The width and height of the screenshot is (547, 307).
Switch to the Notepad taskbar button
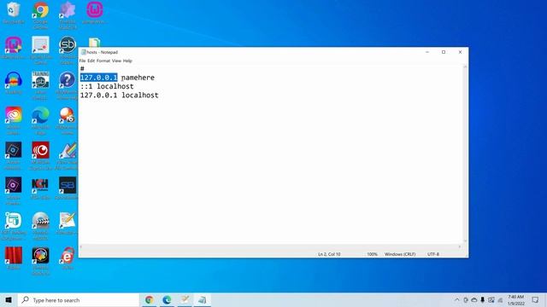[203, 299]
